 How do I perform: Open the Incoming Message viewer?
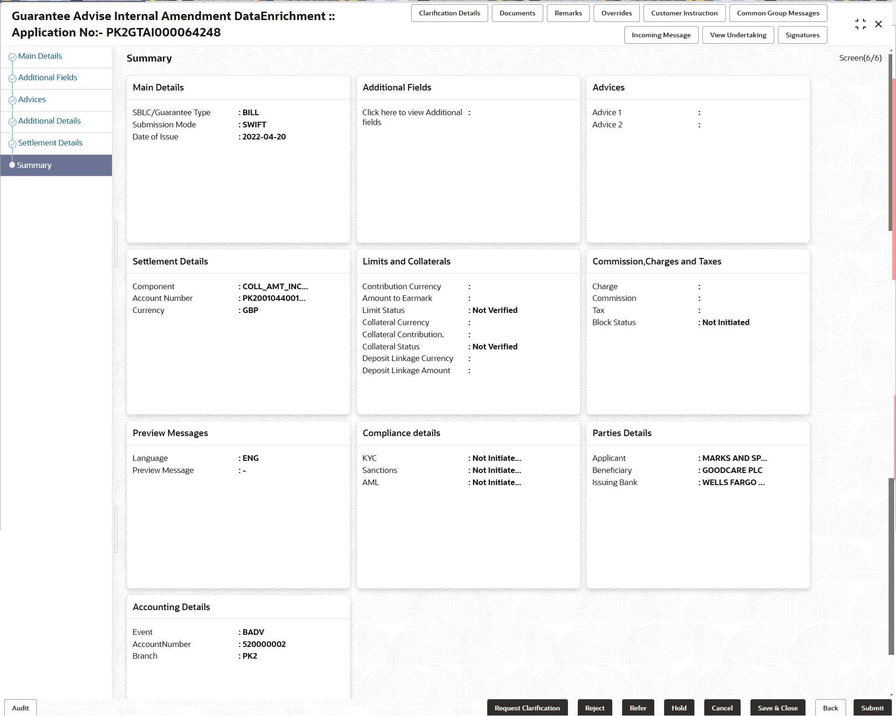661,35
